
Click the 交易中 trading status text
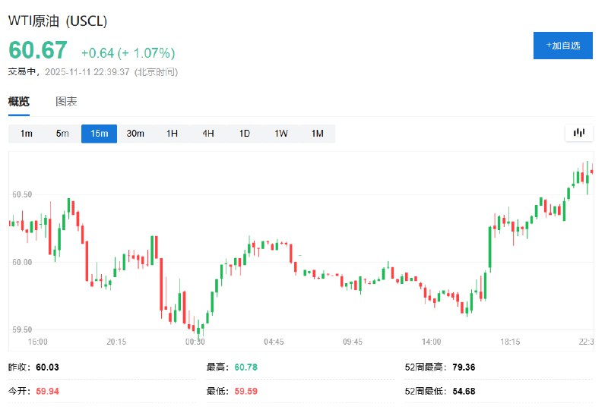click(22, 72)
